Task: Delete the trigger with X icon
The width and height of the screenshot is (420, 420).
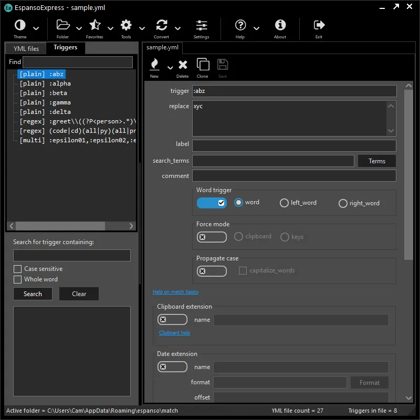Action: coord(183,65)
